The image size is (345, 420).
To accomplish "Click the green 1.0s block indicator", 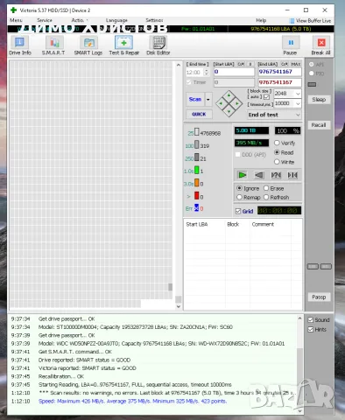I will pyautogui.click(x=197, y=170).
